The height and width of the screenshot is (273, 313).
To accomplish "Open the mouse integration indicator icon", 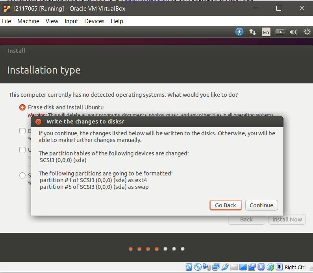I will click(270, 267).
